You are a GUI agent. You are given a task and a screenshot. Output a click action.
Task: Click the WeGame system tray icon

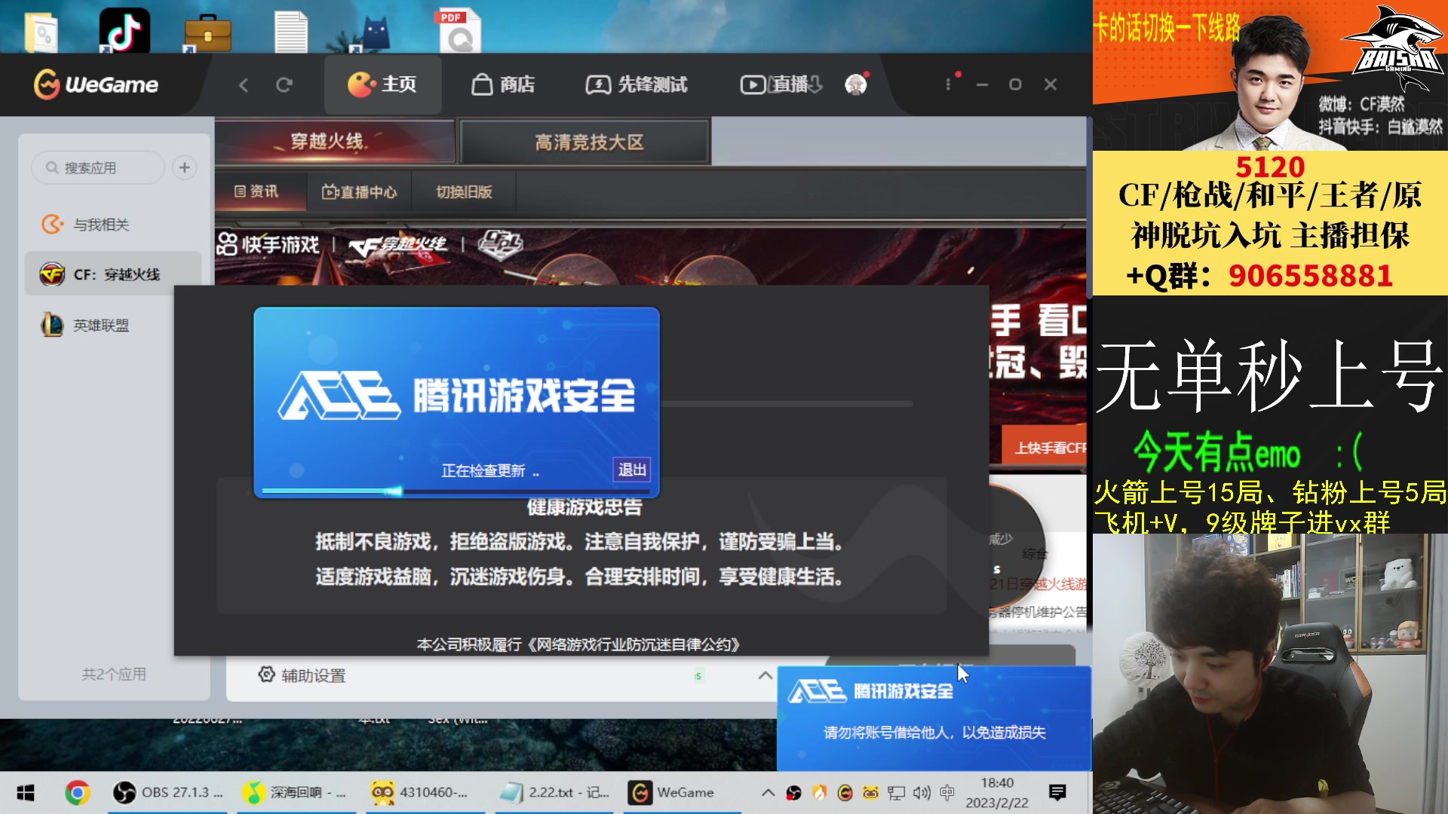coord(845,792)
